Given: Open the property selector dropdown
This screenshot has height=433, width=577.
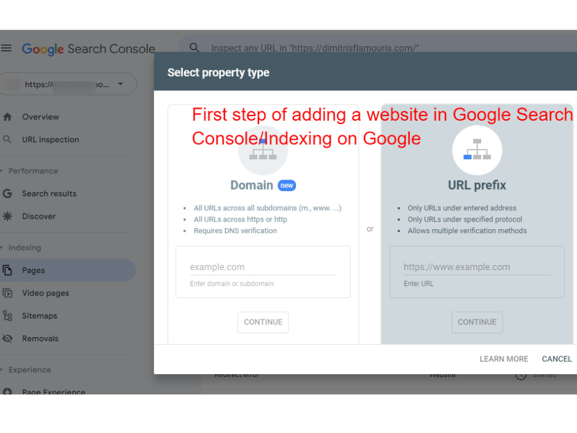Looking at the screenshot, I should pyautogui.click(x=121, y=84).
